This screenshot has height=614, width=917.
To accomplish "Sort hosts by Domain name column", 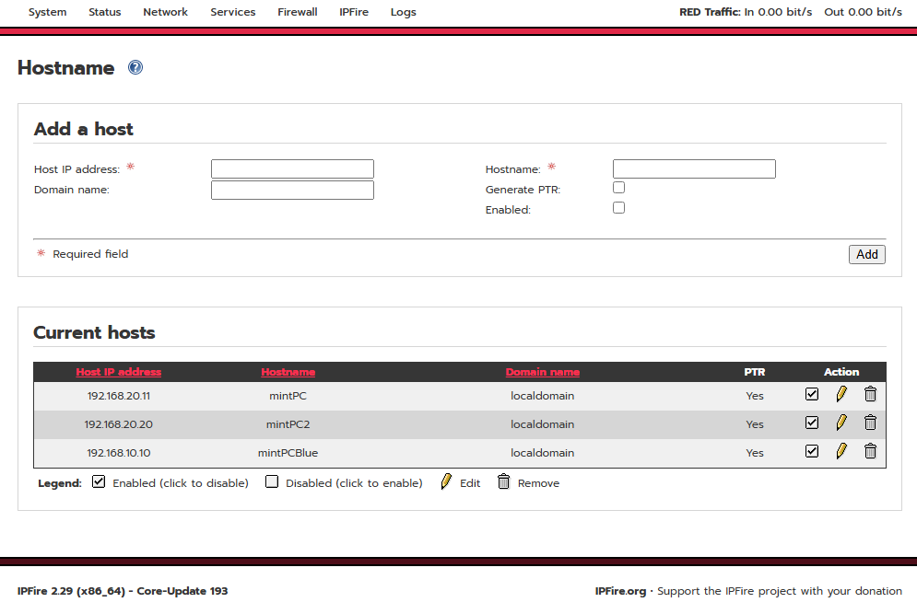I will click(x=543, y=372).
